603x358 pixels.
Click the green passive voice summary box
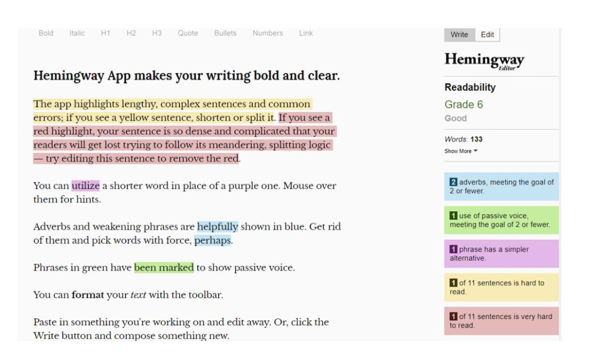[x=501, y=220]
